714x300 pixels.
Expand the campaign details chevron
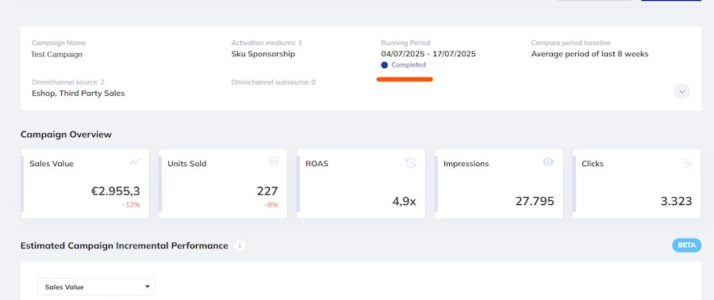[681, 91]
